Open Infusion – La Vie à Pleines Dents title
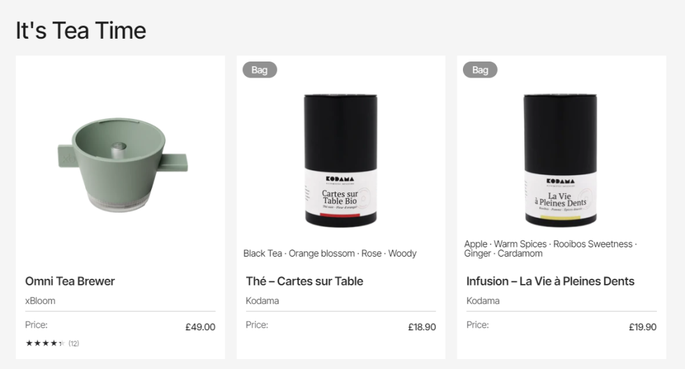 [x=550, y=281]
